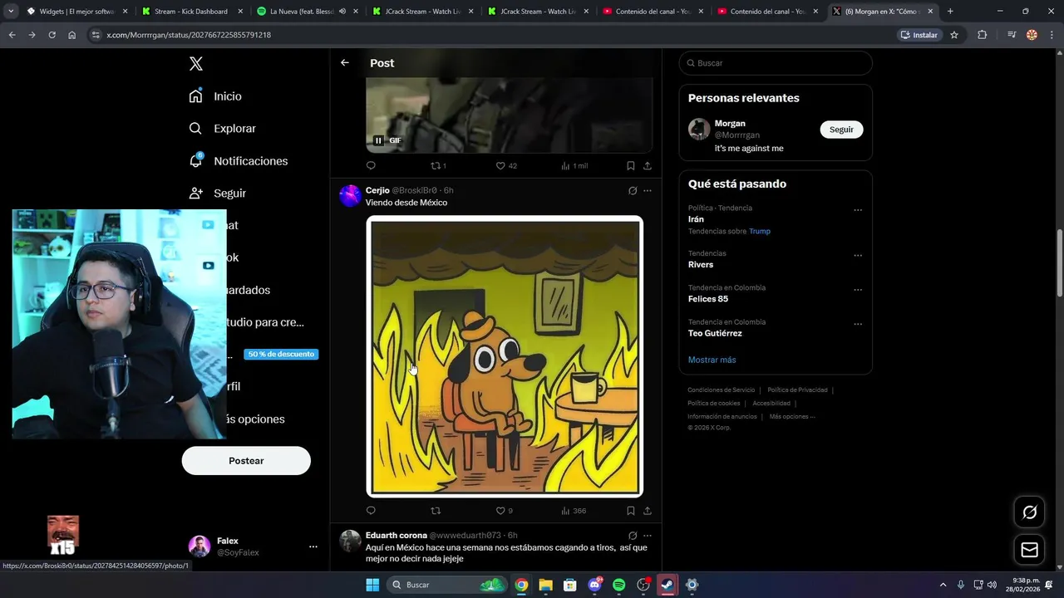The width and height of the screenshot is (1064, 598).
Task: View Cerjio's post stats showing 366
Action: (574, 511)
